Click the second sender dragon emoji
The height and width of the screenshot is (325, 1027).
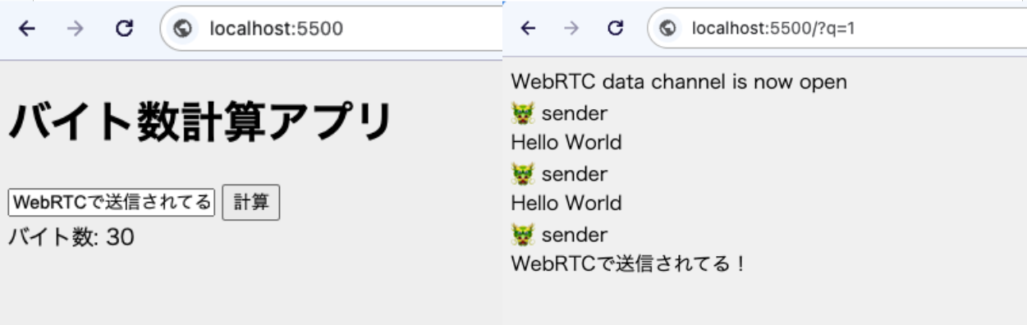pos(522,174)
